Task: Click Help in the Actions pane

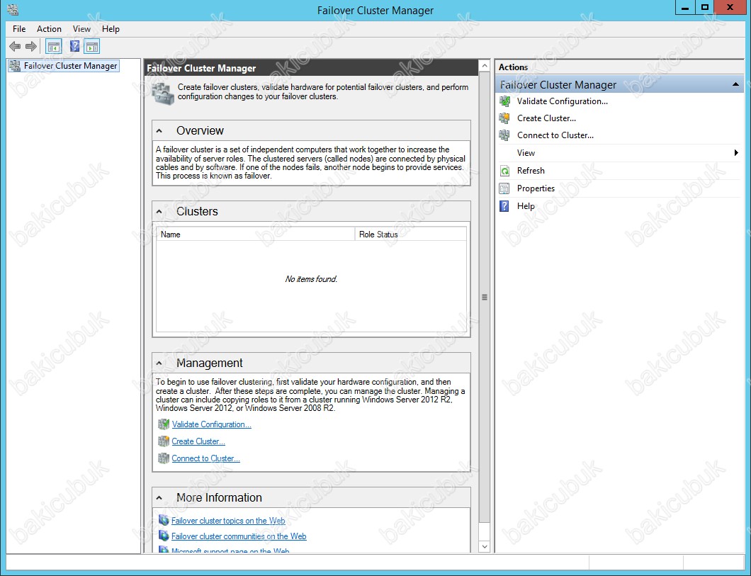Action: point(526,206)
